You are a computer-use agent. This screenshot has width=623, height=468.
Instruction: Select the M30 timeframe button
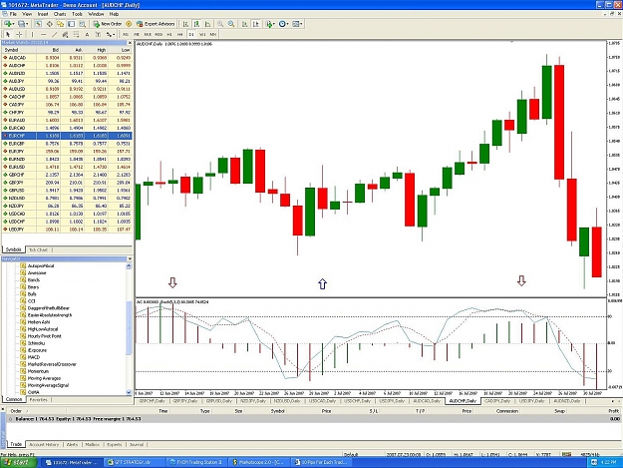158,35
